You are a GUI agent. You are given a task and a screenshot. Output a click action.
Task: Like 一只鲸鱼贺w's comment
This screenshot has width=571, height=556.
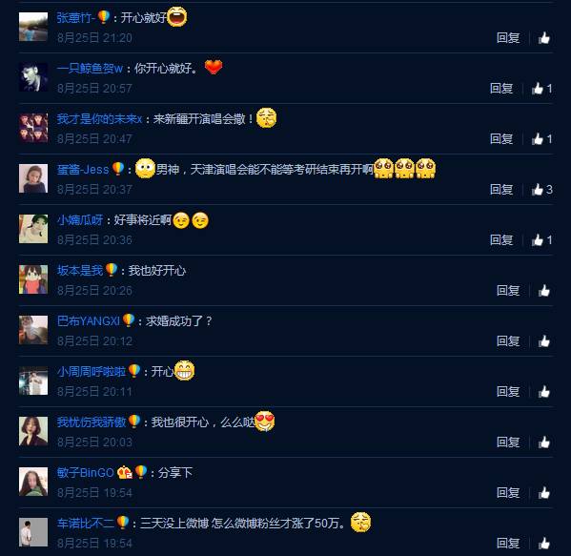pos(541,88)
